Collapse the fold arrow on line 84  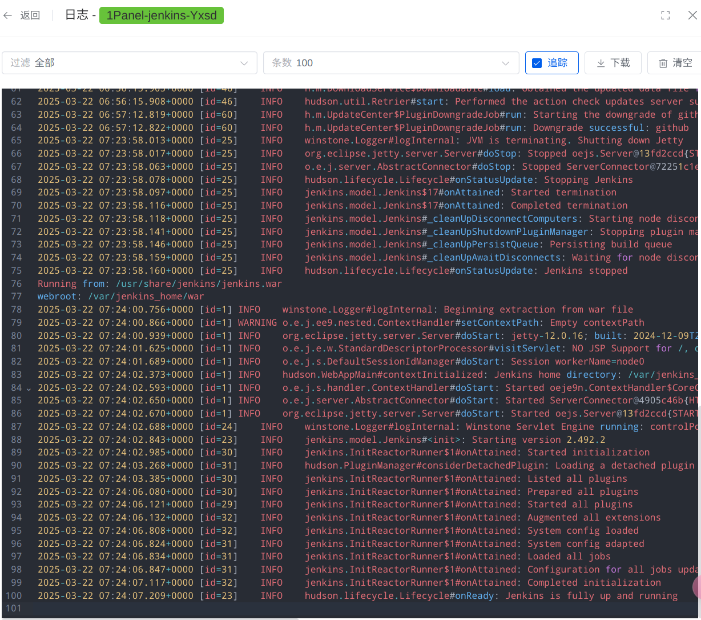point(29,388)
